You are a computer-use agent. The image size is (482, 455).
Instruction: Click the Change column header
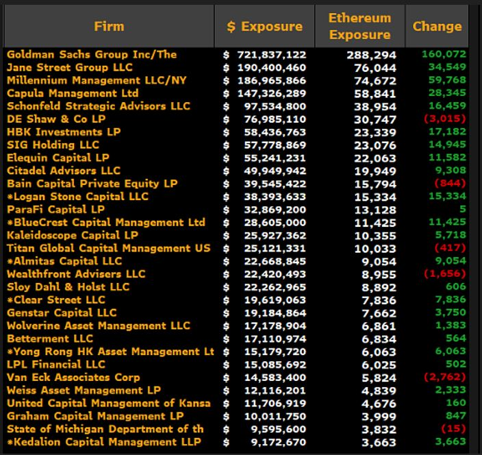coord(437,26)
